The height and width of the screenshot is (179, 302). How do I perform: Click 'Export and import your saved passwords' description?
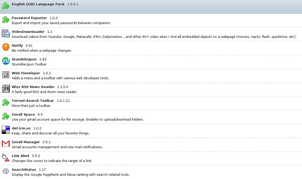pos(61,23)
